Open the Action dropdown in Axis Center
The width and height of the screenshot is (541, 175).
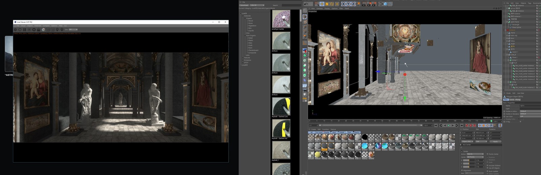point(475,154)
